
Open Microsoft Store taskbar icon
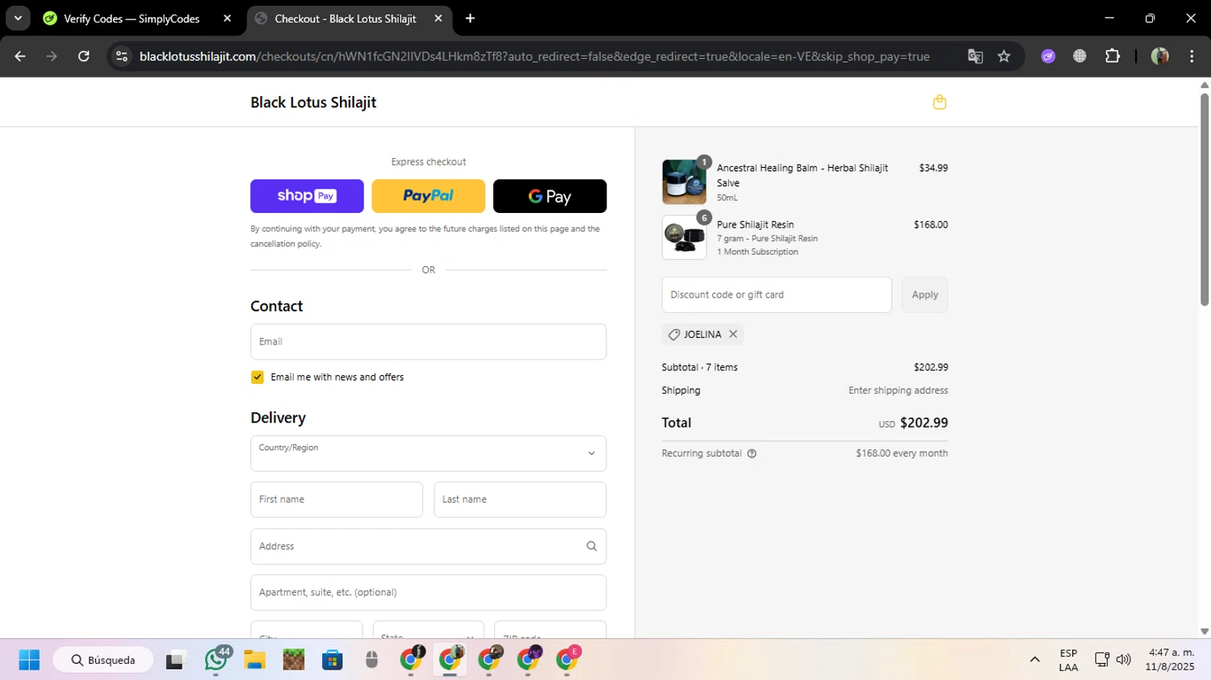333,660
